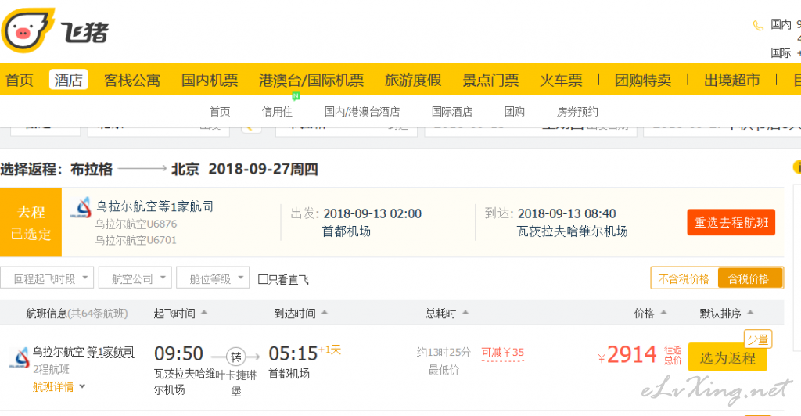Screen dimensions: 801x416
Task: Click 航班信息(共64条航班) header
Action: click(x=77, y=314)
